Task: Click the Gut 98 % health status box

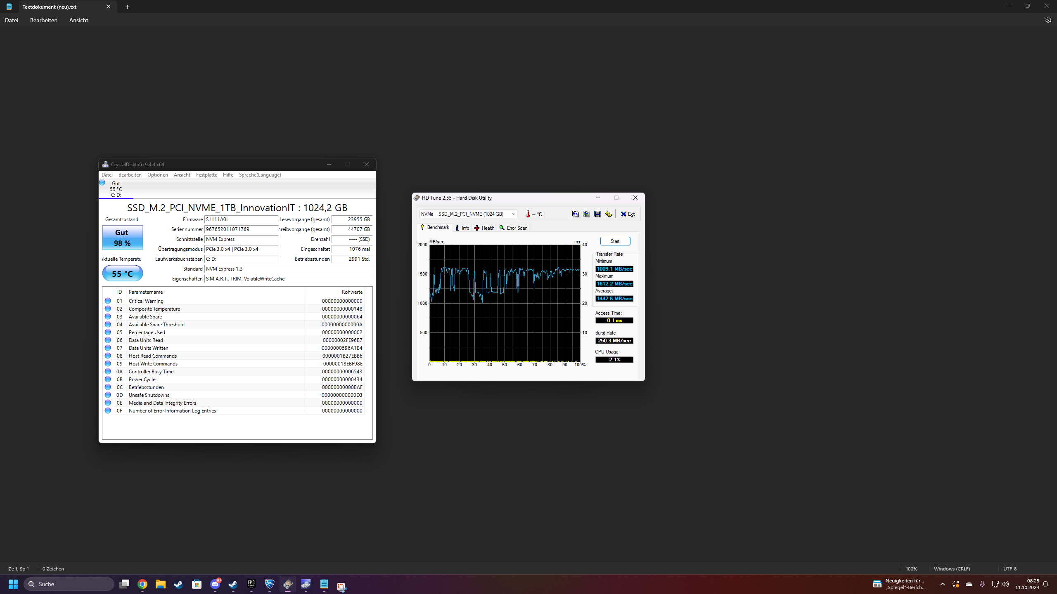Action: [x=122, y=238]
